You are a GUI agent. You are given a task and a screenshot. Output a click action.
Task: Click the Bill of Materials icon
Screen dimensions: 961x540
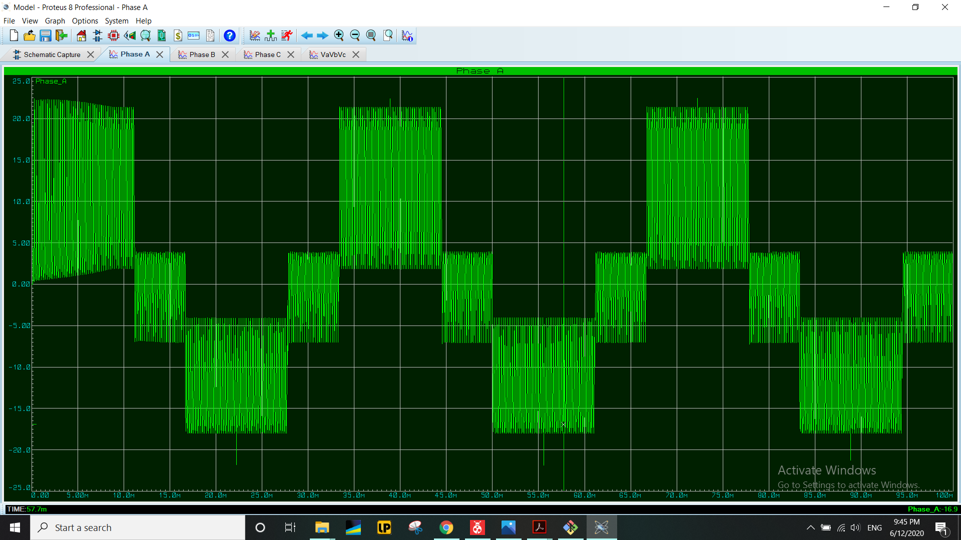point(178,35)
